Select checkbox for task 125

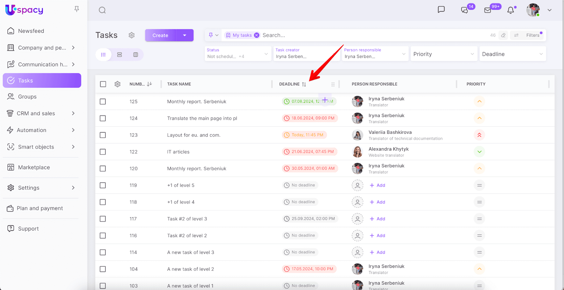pyautogui.click(x=103, y=102)
